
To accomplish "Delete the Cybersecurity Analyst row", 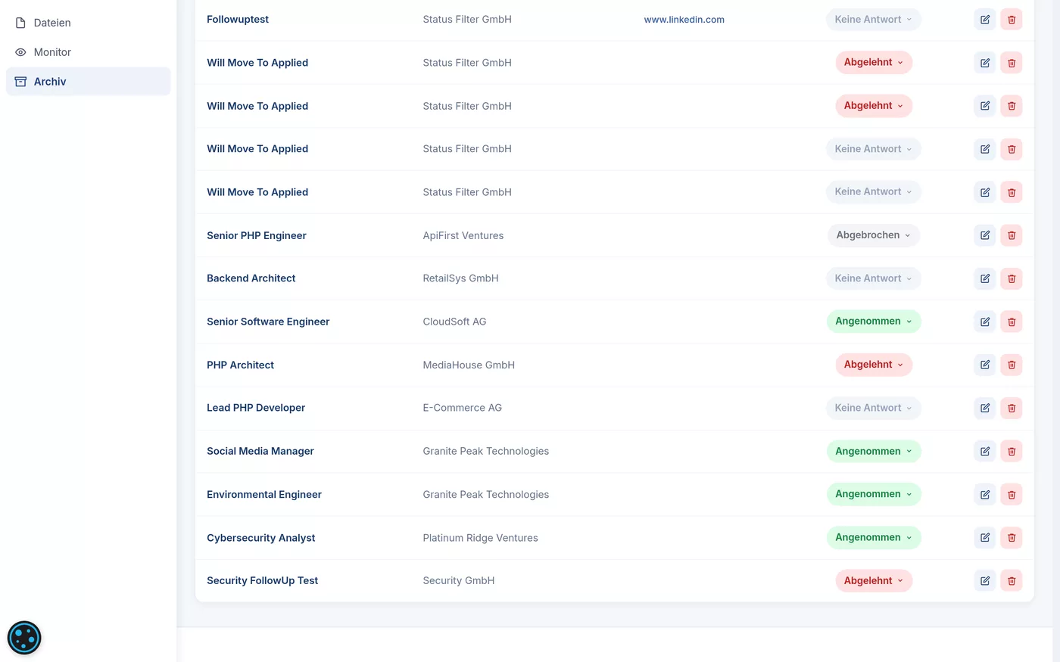I will [x=1012, y=537].
